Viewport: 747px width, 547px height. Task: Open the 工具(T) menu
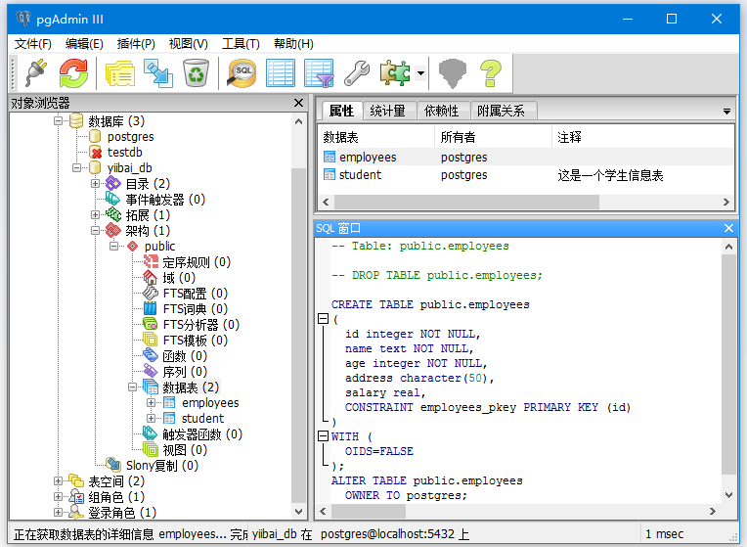tap(241, 44)
